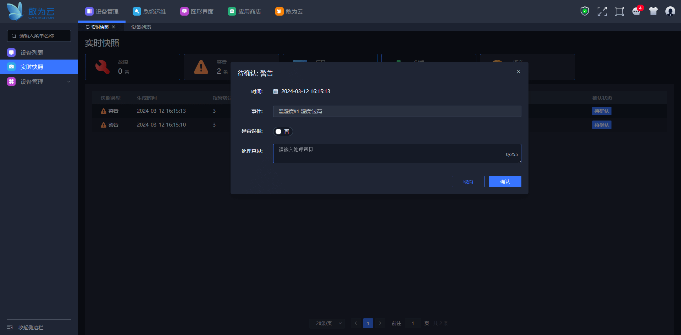Viewport: 681px width, 335px height.
Task: Select page 1 in pagination
Action: click(368, 323)
